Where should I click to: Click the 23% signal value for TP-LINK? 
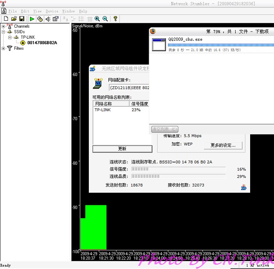[x=136, y=110]
